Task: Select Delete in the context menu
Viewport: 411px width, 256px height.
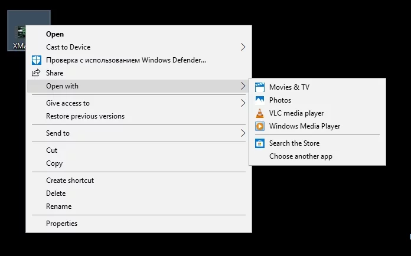Action: pyautogui.click(x=56, y=193)
